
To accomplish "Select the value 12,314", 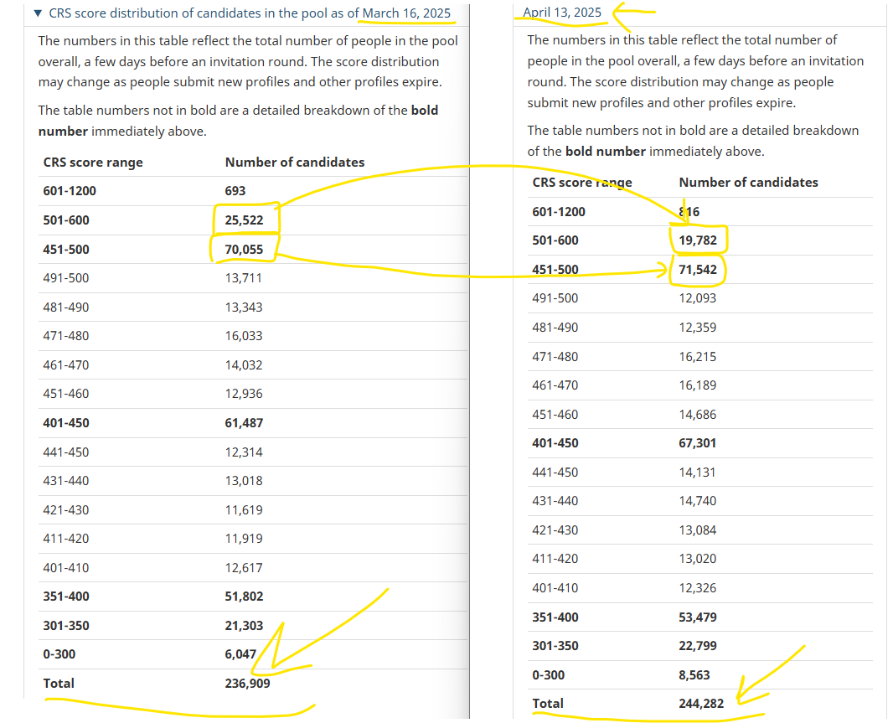I will (x=244, y=452).
